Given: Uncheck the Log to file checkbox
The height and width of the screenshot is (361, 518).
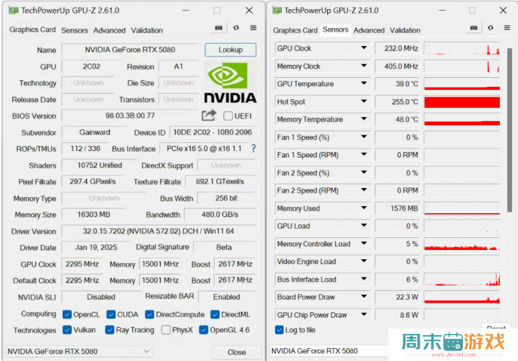Looking at the screenshot, I should [x=279, y=330].
